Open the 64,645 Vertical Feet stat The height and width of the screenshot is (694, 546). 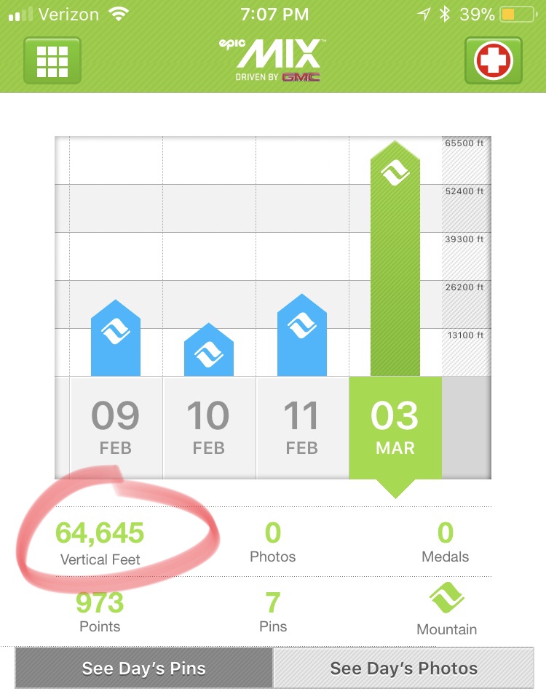coord(100,543)
